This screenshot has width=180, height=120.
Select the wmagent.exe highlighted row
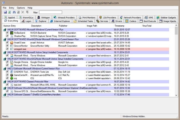point(86,49)
